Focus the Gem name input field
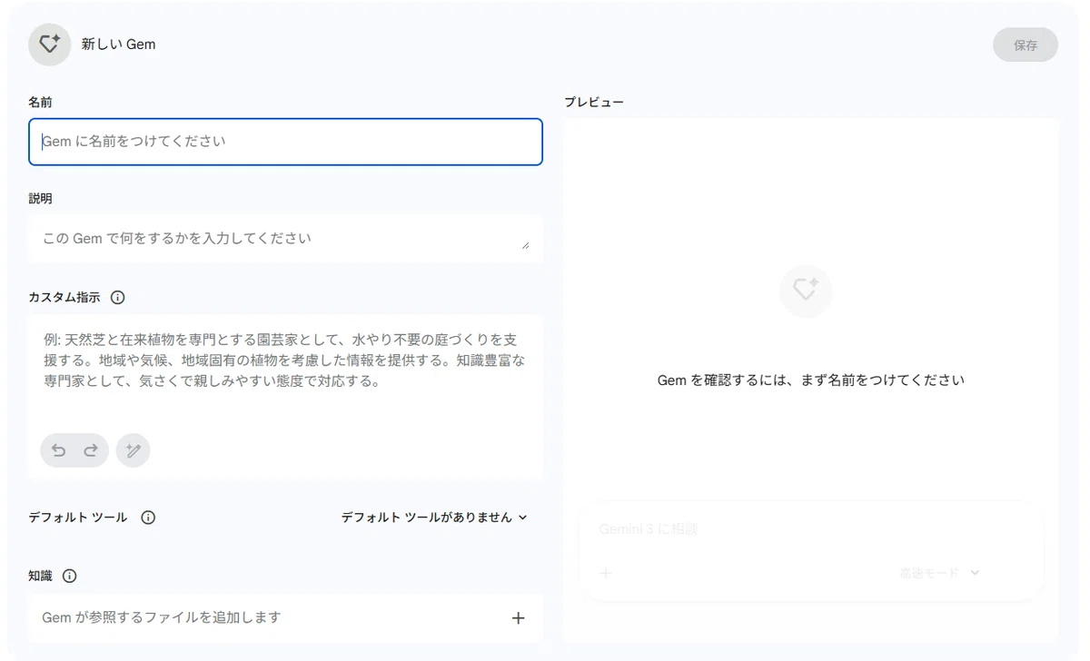1090x661 pixels. [285, 142]
